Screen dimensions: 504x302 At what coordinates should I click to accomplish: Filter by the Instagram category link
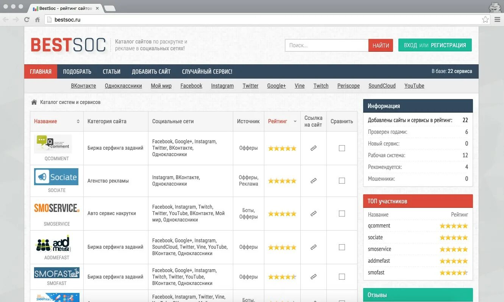(222, 86)
